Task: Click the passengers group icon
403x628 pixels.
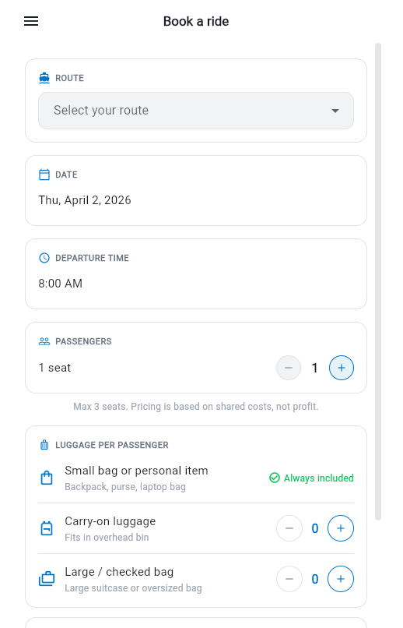Action: point(44,341)
